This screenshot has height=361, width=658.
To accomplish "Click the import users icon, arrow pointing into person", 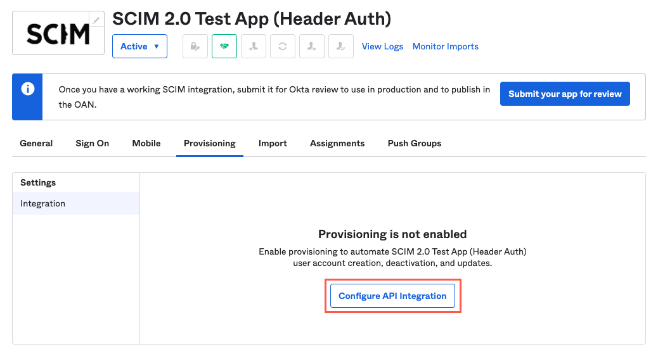I will [254, 46].
